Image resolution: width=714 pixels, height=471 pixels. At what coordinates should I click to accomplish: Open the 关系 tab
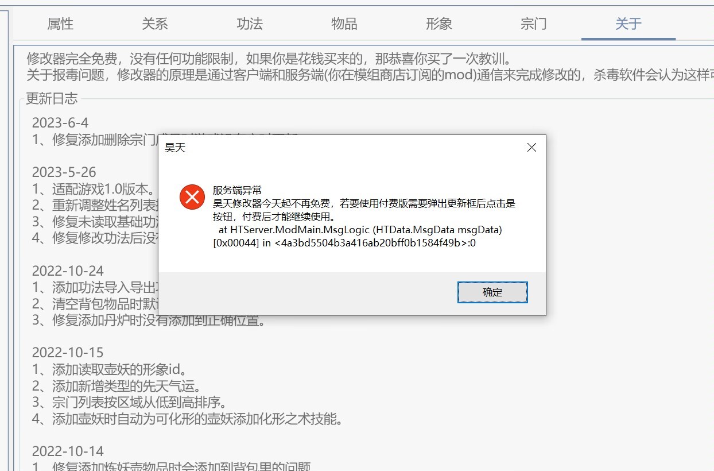point(155,24)
